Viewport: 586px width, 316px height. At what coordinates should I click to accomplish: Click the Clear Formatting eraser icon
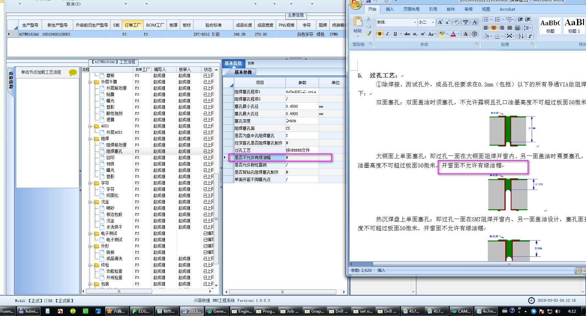point(456,22)
